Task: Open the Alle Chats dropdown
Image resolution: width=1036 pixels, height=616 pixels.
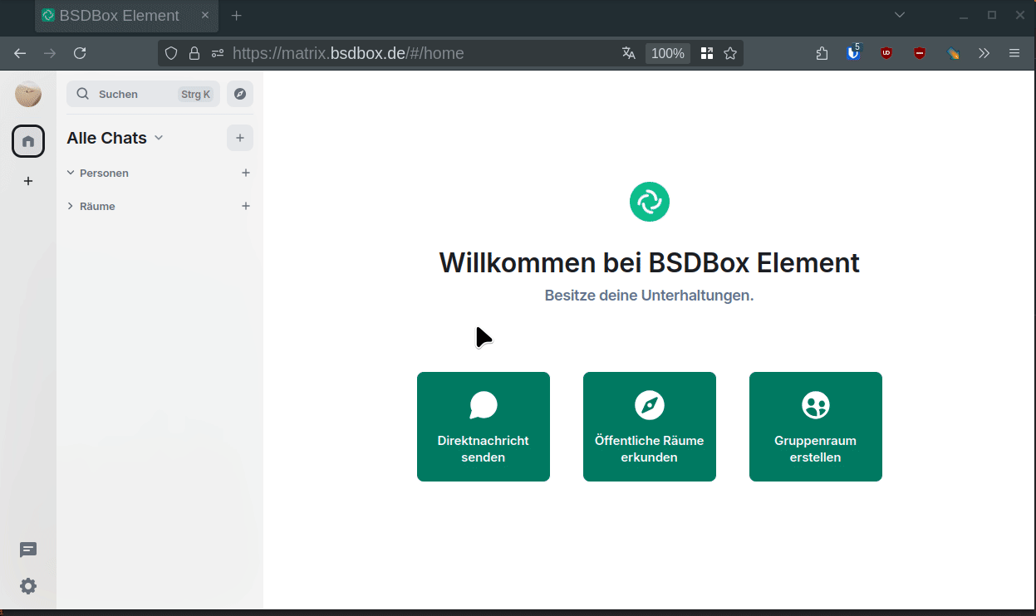Action: [x=159, y=138]
